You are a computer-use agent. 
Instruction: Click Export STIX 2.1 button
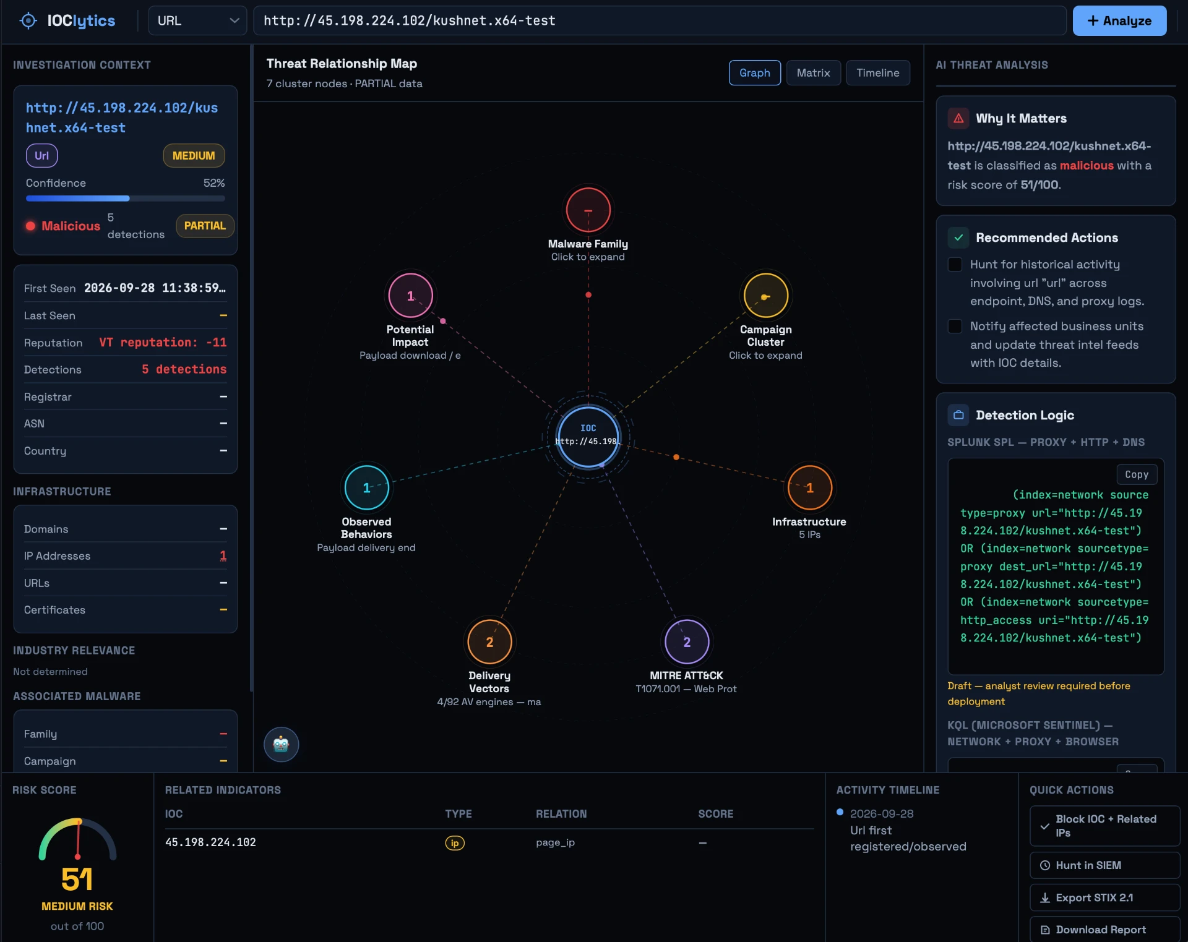(x=1104, y=897)
